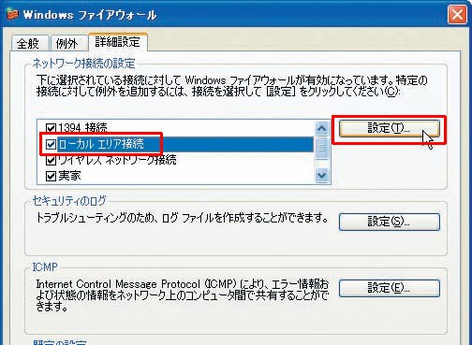The width and height of the screenshot is (472, 345).
Task: Uncheck the 実家 connection checkbox
Action: coord(51,176)
